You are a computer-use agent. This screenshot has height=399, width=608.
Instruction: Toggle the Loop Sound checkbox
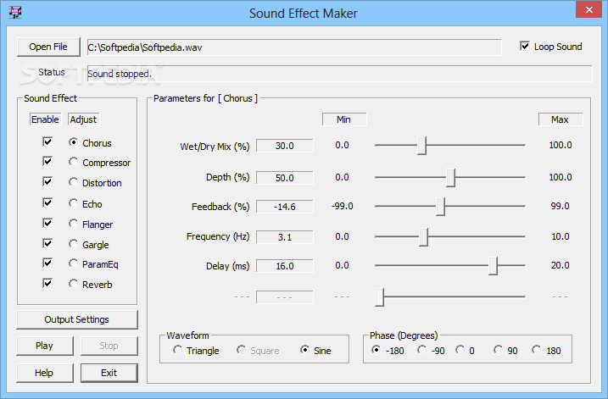[526, 47]
